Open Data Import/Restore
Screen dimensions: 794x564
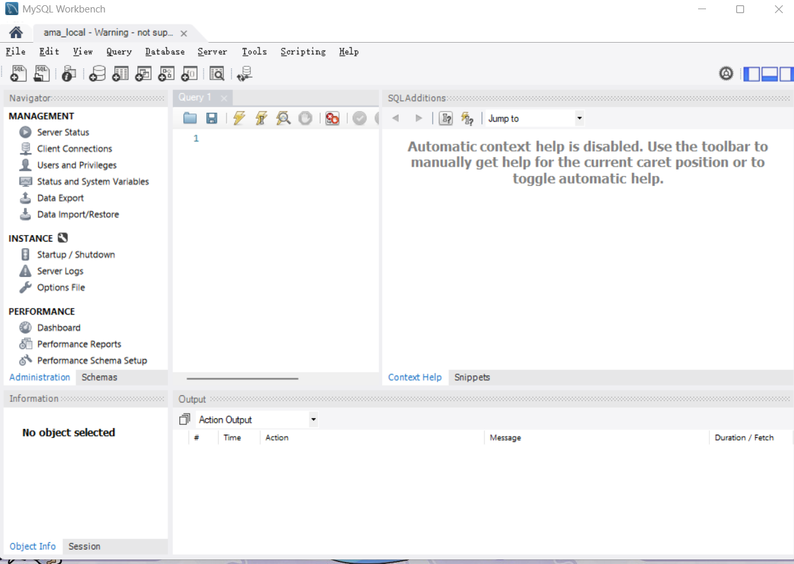[x=78, y=214]
